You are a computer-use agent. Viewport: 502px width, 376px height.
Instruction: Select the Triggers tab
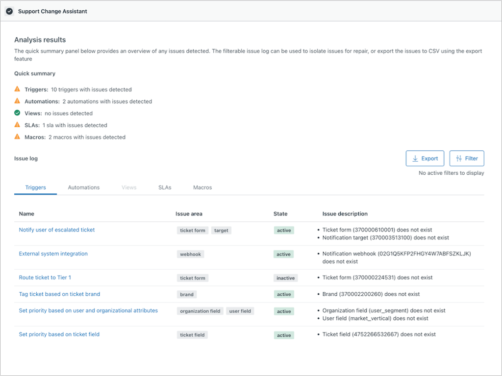pyautogui.click(x=35, y=188)
